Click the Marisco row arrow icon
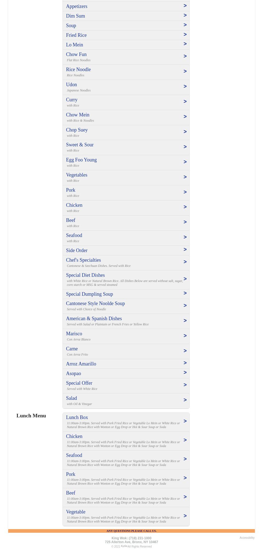Screen dimensions: 259x550 185,336
